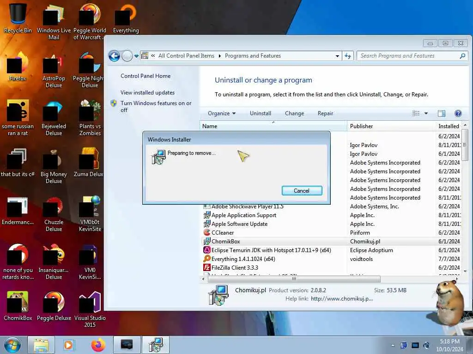Switch to Windows Installer taskbar item
This screenshot has width=473, height=354.
156,345
